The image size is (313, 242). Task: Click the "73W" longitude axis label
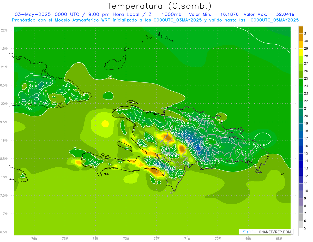126,238
